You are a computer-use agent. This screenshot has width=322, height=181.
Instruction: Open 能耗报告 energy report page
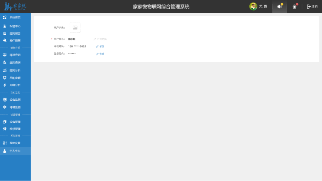pyautogui.click(x=15, y=33)
